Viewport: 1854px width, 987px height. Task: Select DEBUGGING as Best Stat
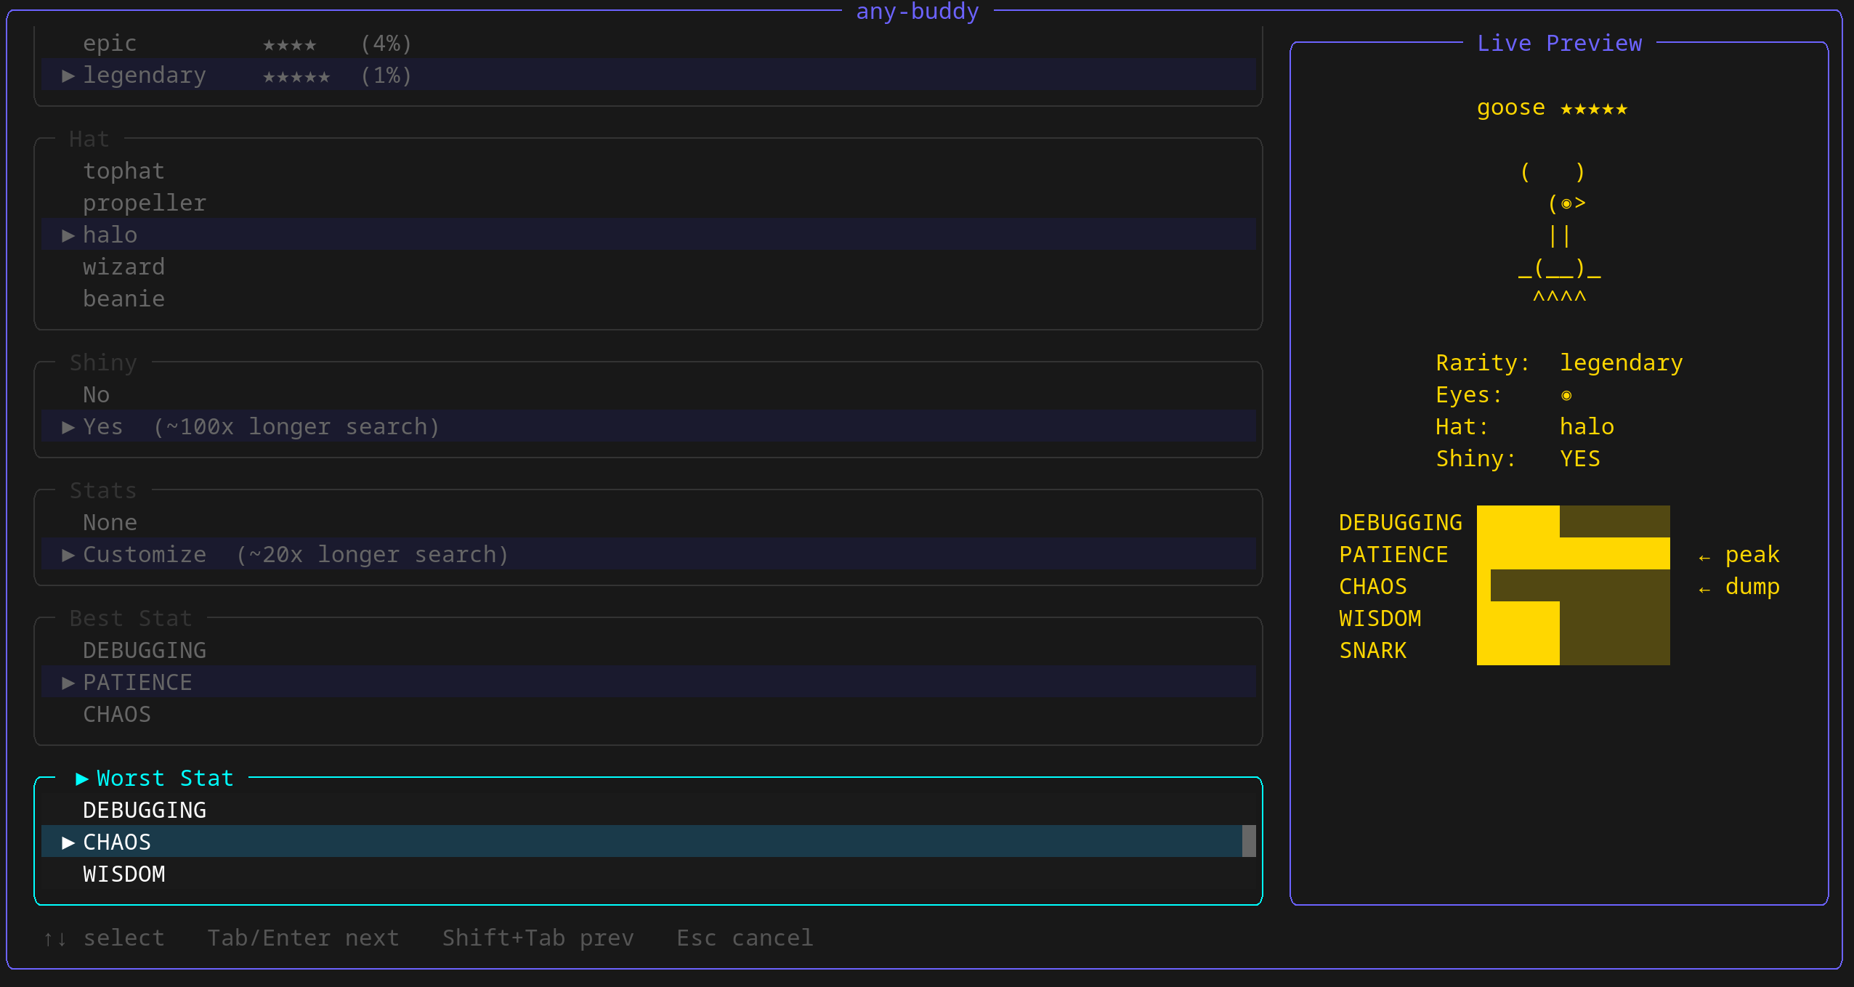pos(145,649)
